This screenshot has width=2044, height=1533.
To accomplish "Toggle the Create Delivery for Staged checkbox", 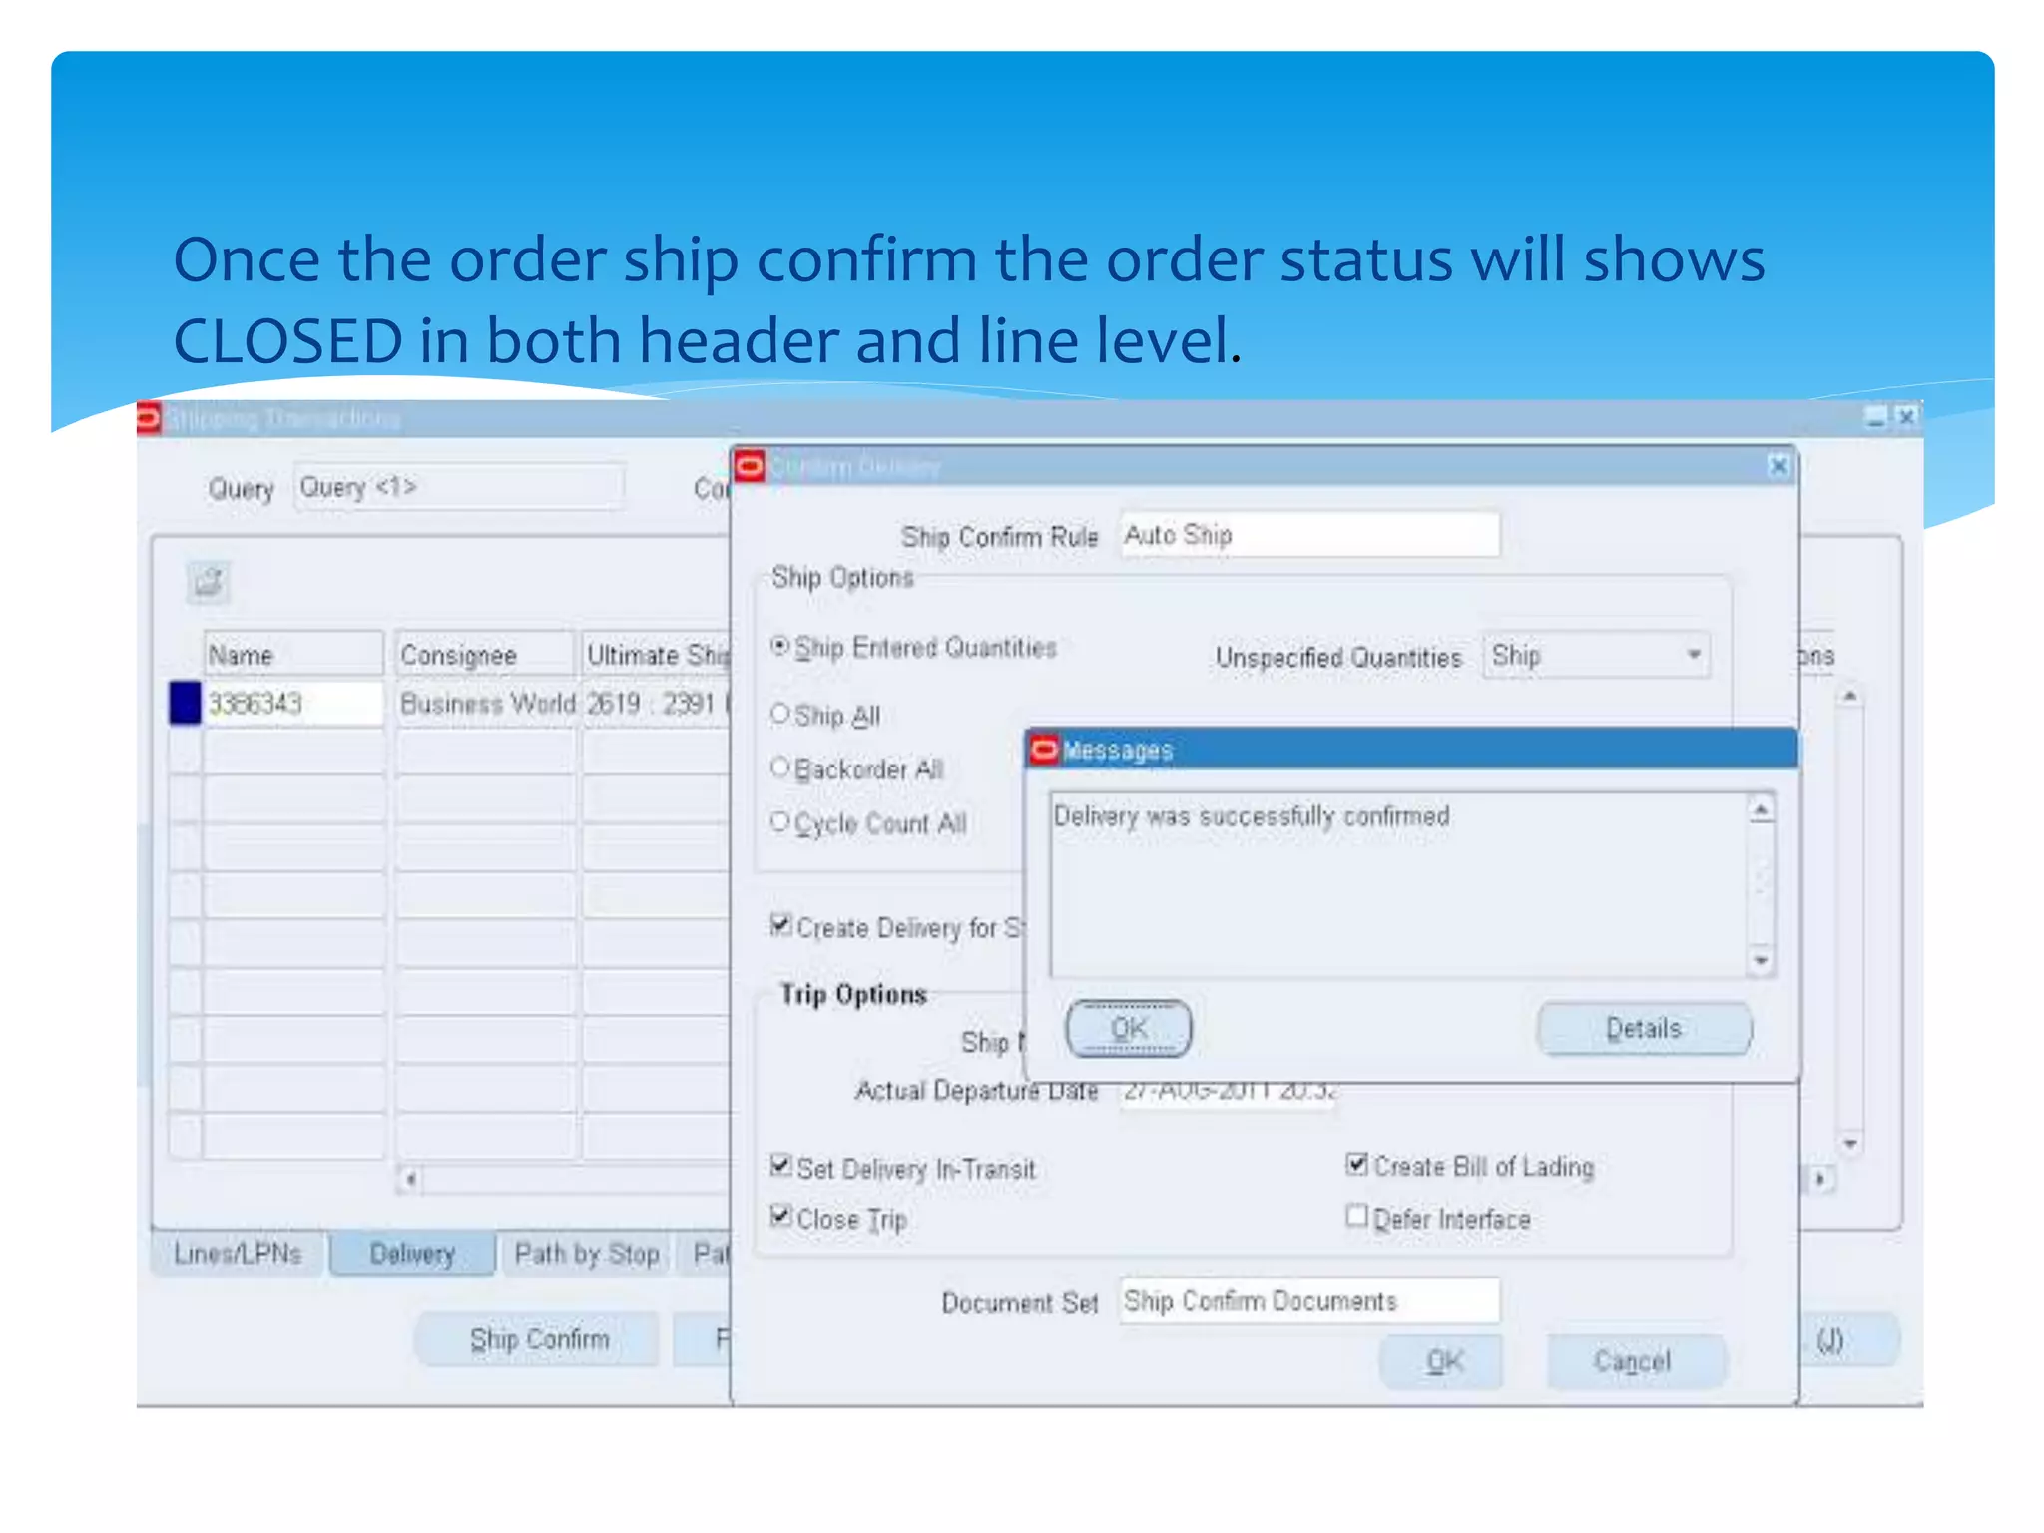I will [x=781, y=926].
